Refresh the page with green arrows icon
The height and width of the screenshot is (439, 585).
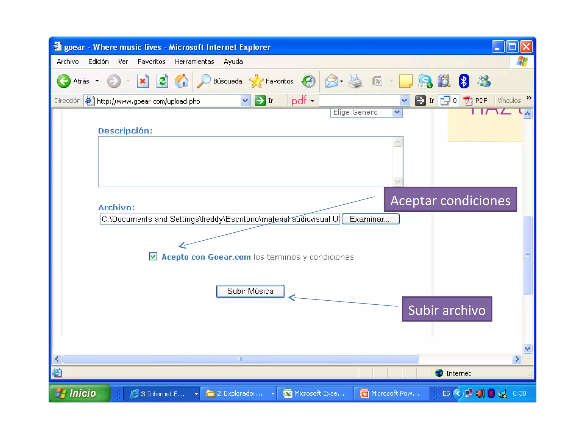(162, 81)
